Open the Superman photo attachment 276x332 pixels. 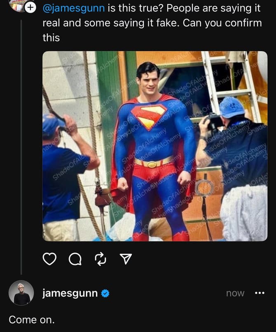pyautogui.click(x=155, y=146)
